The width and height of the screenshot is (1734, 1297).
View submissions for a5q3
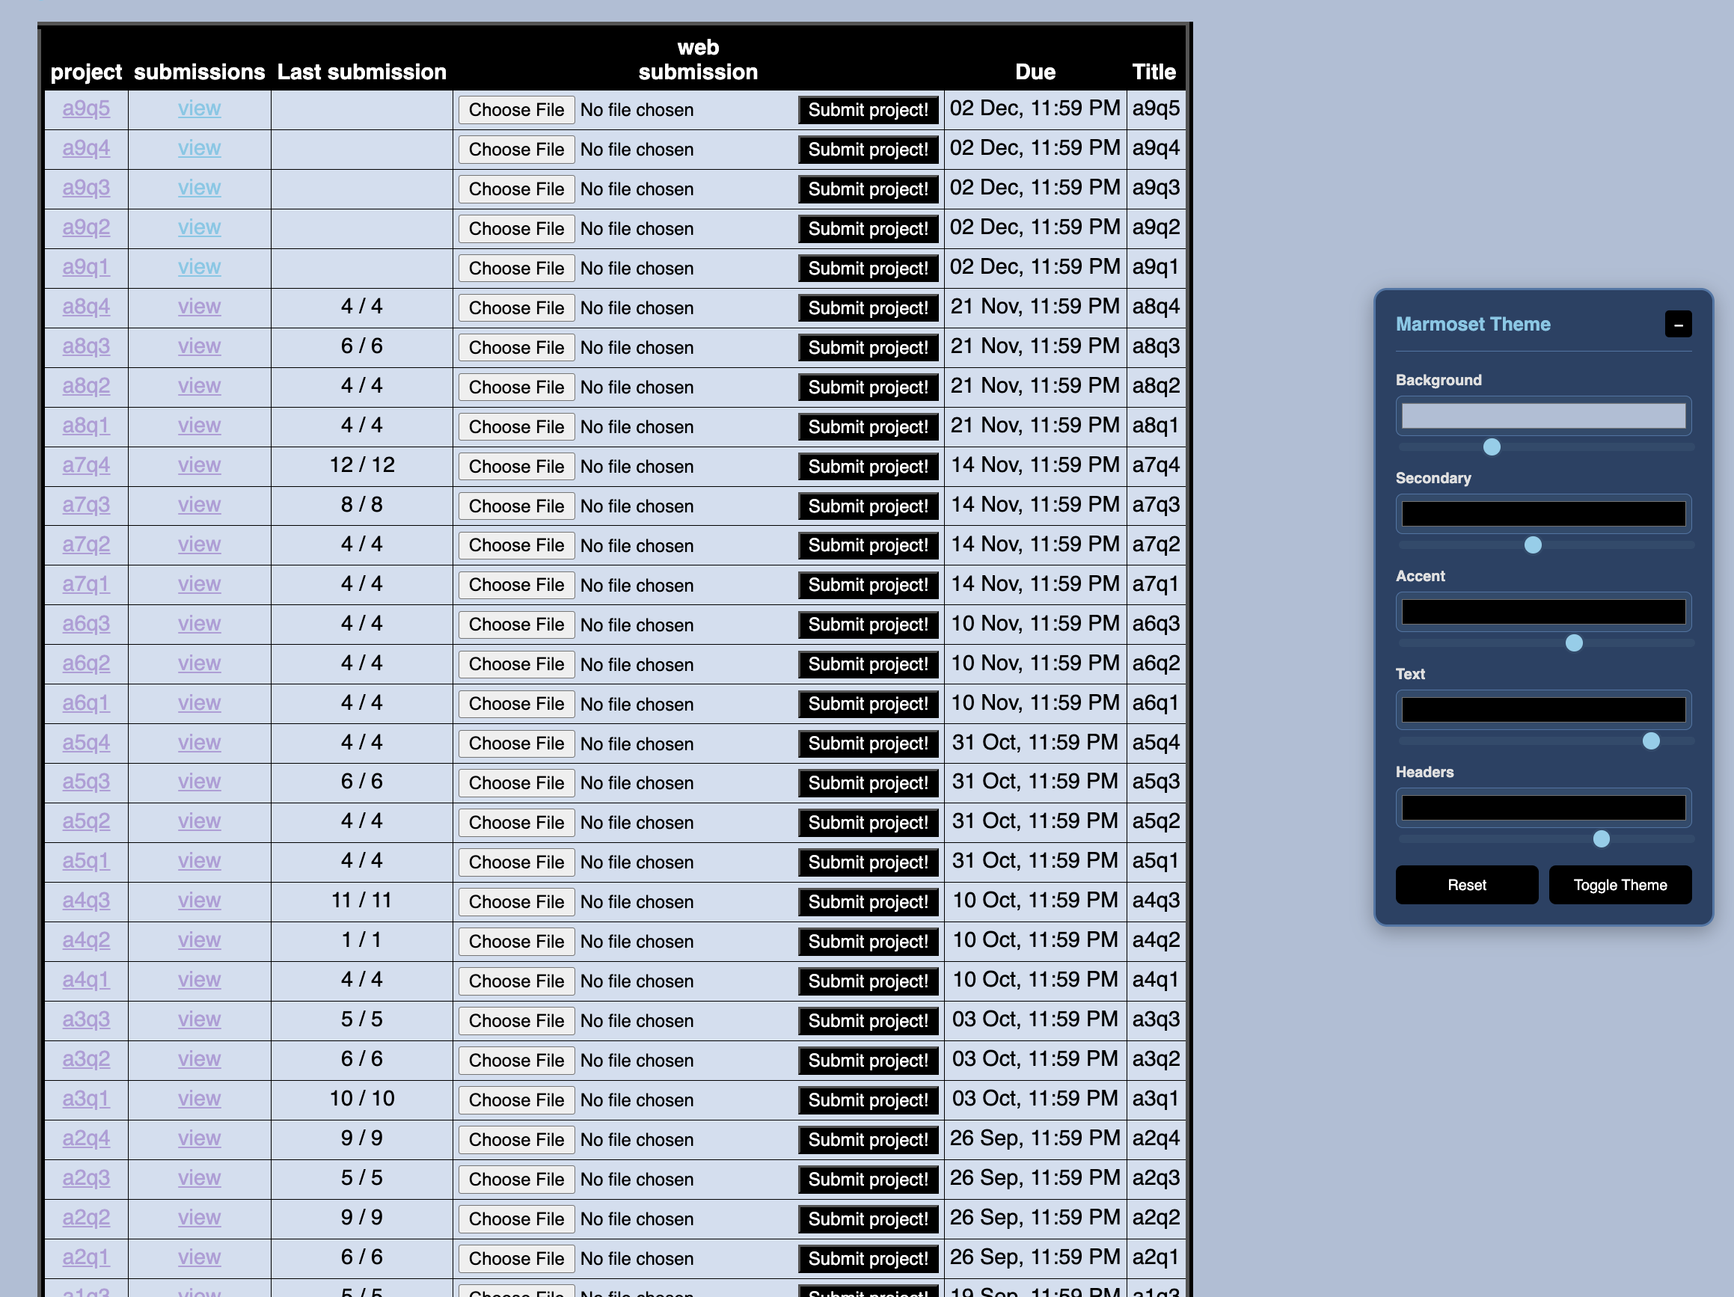[198, 782]
